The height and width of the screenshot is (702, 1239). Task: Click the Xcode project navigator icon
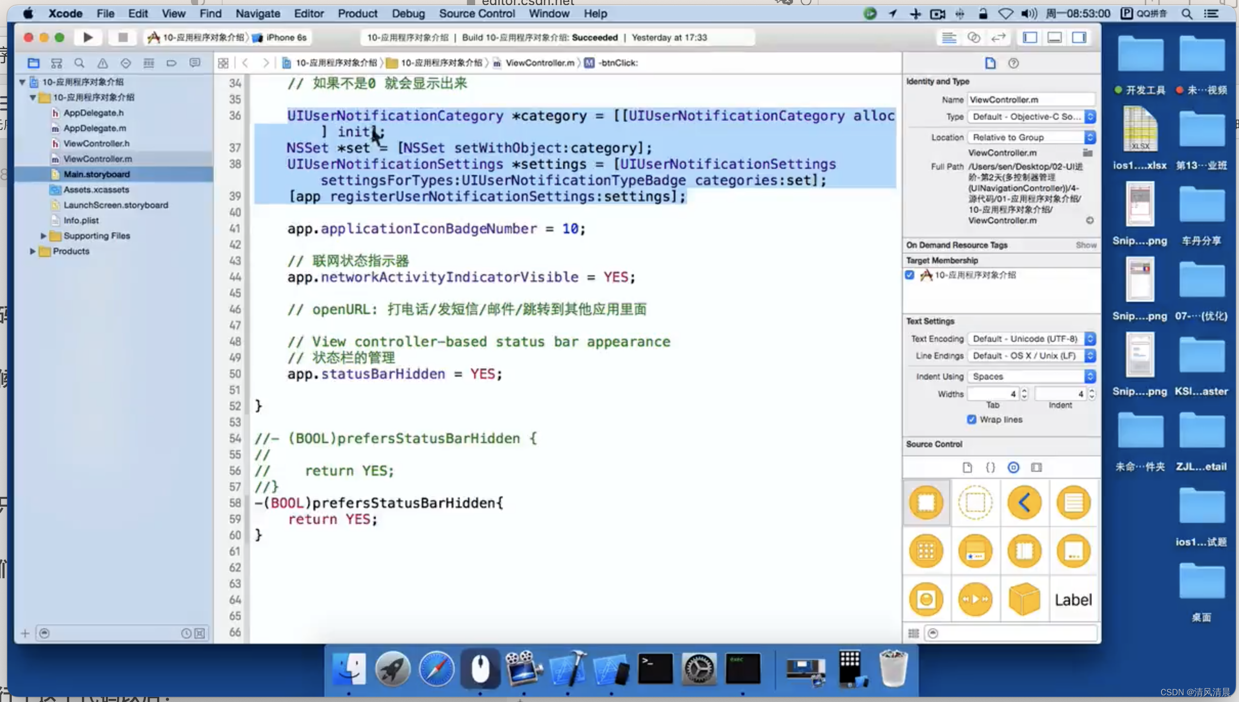(32, 62)
